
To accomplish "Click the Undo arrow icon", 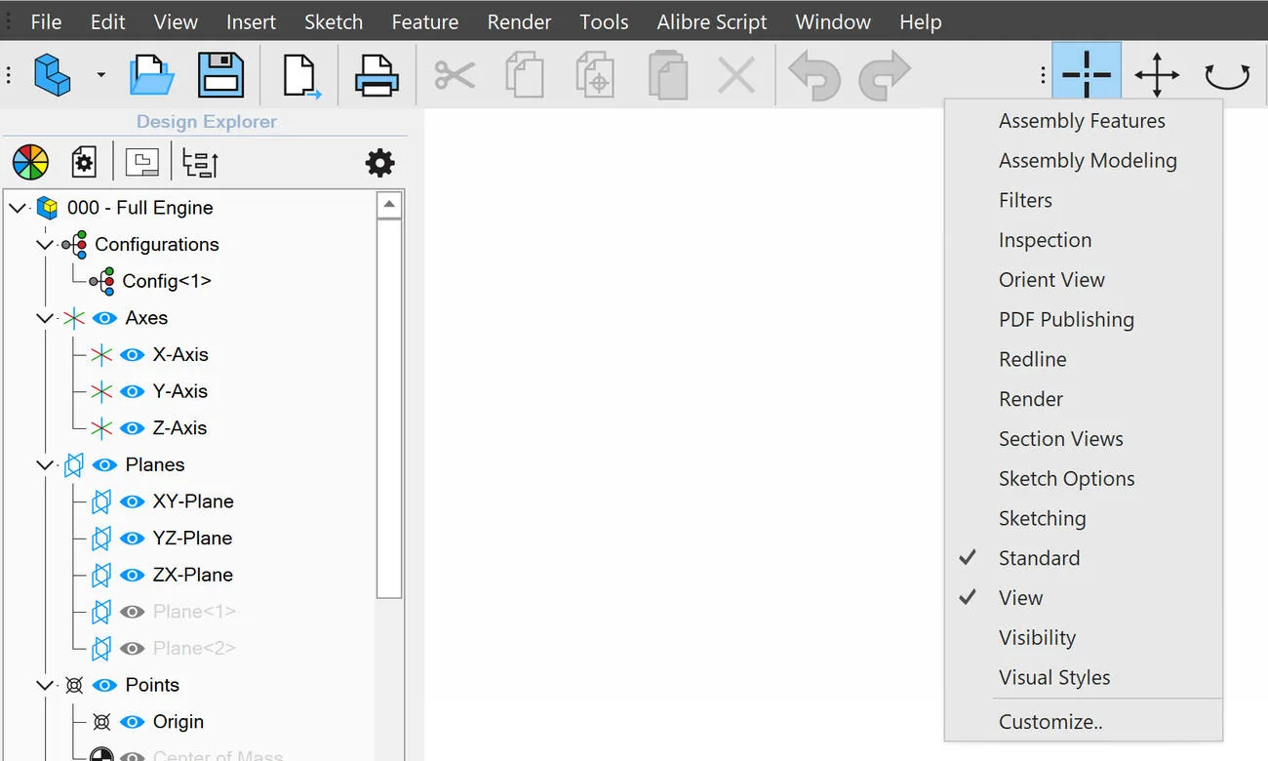I will [x=813, y=75].
